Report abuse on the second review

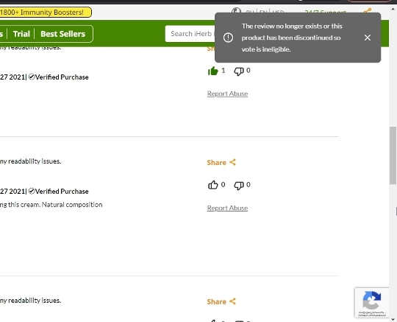tap(227, 208)
